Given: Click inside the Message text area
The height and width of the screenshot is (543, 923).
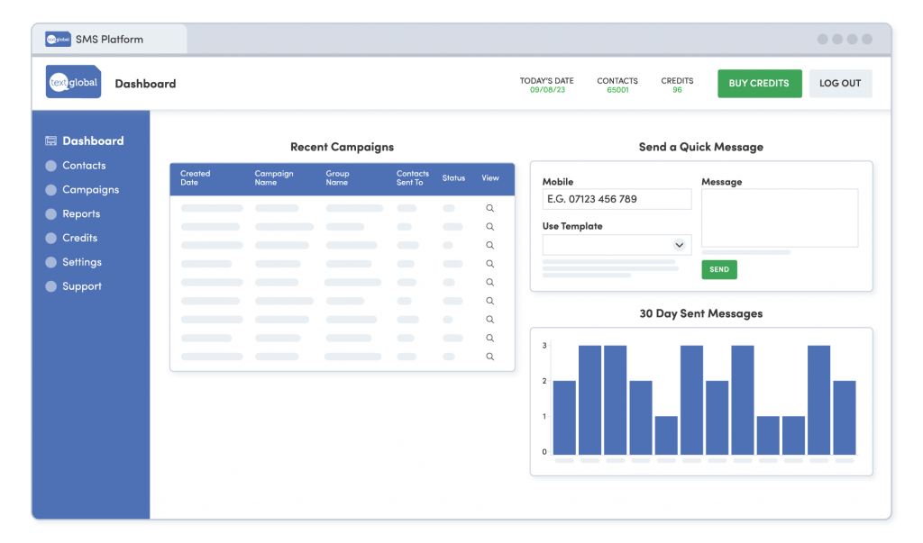Looking at the screenshot, I should pyautogui.click(x=780, y=218).
